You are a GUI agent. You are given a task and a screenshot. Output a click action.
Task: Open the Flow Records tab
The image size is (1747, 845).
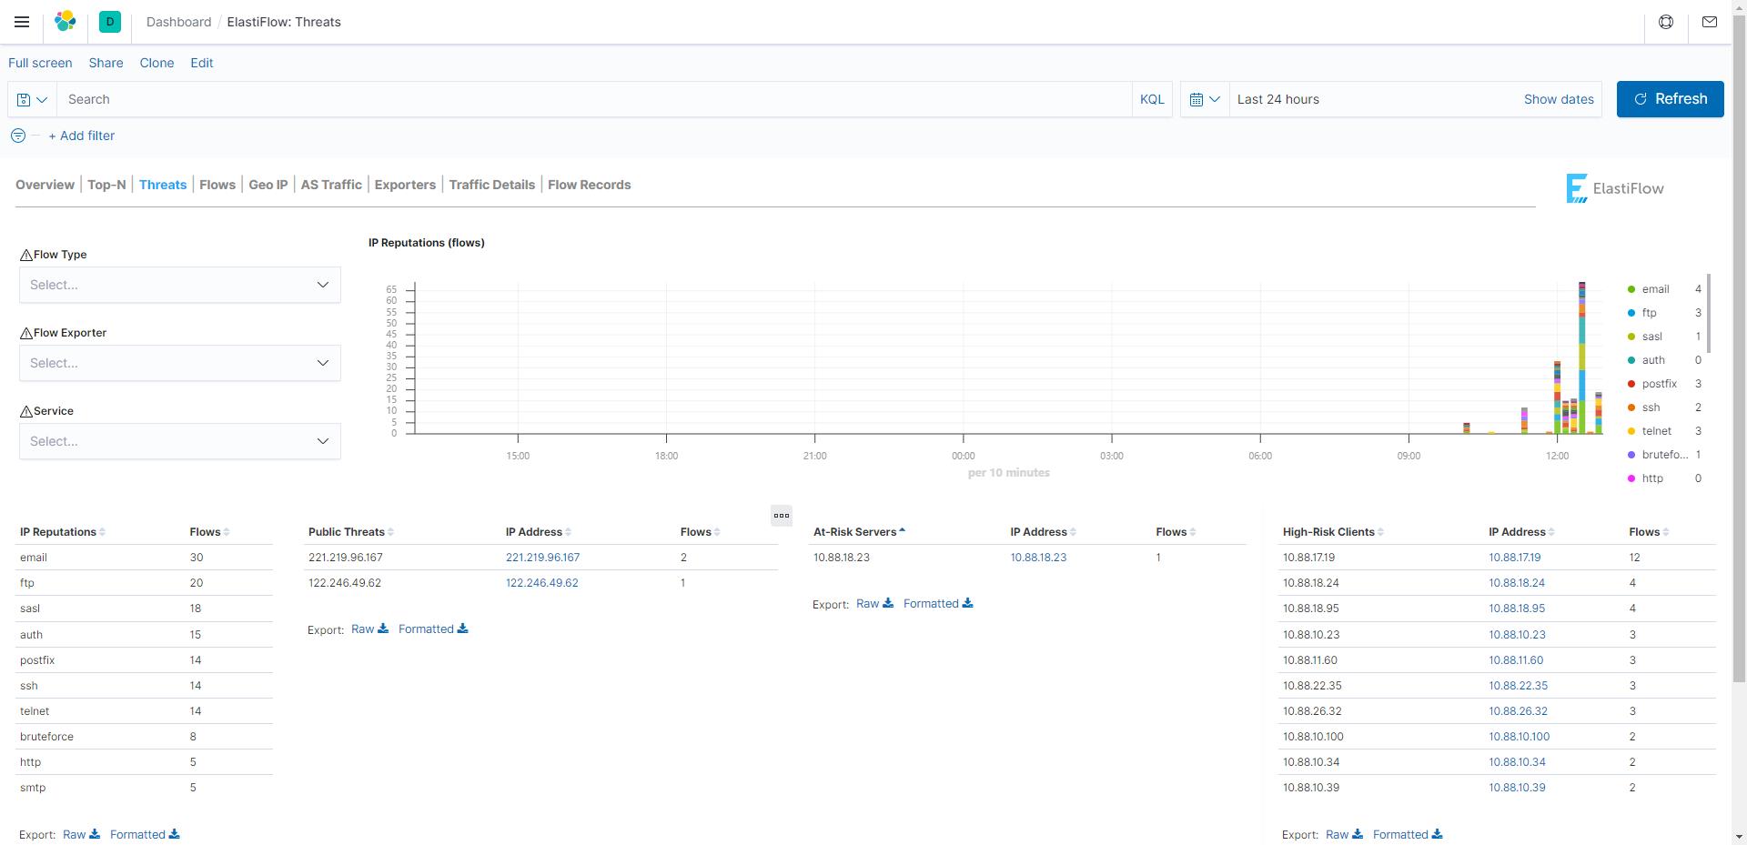(590, 185)
